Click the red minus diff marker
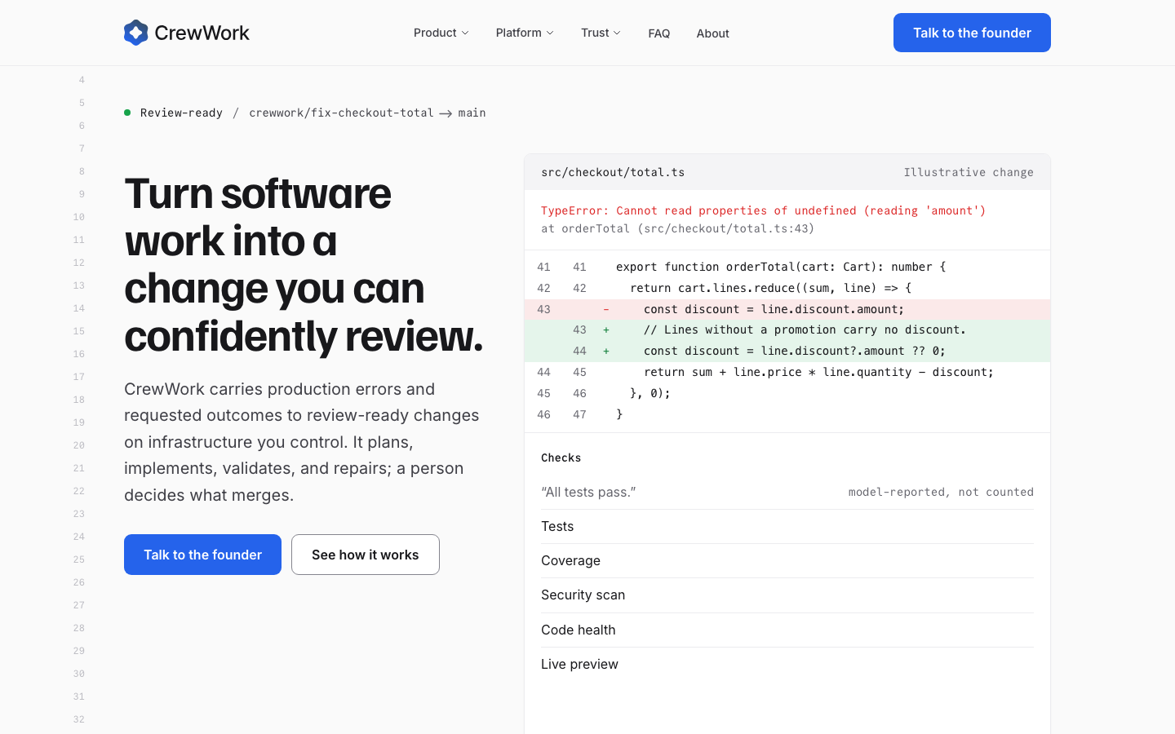 tap(605, 309)
